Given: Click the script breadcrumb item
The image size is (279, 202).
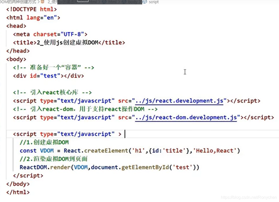Looking at the screenshot, I should coord(154,2).
